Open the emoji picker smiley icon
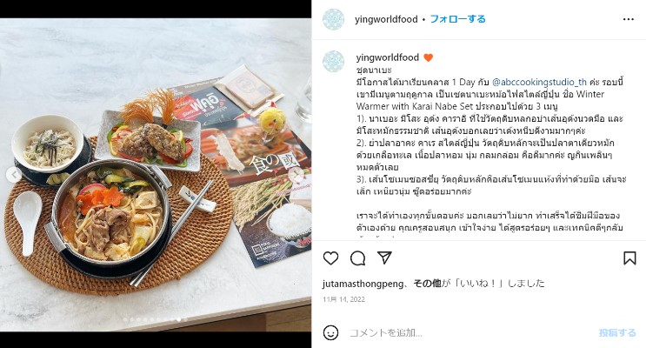Viewport: 646px width, 348px height. [330, 332]
